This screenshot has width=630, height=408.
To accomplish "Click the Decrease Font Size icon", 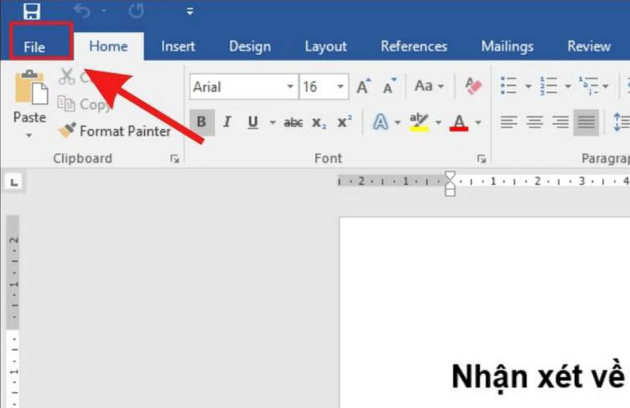I will click(x=389, y=86).
